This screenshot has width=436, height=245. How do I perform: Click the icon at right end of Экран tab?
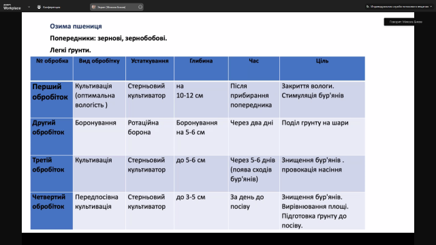tap(140, 7)
